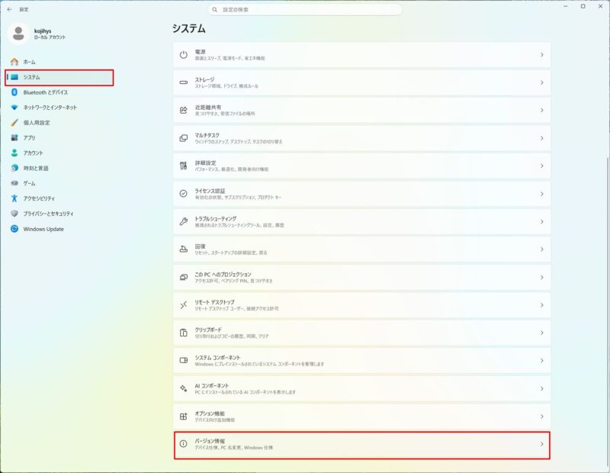Click the 設定の検索 search field
Viewport: 610px width, 473px height.
coord(304,9)
